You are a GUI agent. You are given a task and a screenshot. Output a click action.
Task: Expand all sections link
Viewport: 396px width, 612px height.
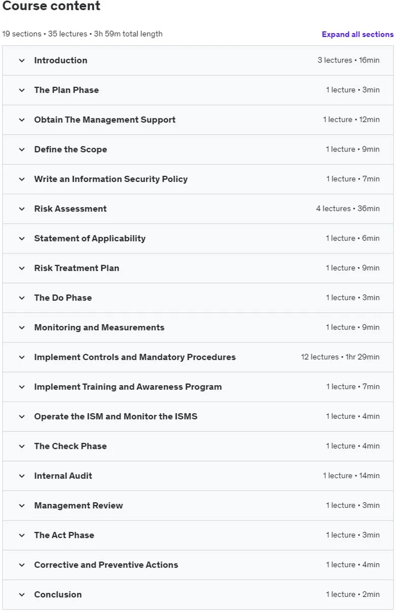[357, 34]
